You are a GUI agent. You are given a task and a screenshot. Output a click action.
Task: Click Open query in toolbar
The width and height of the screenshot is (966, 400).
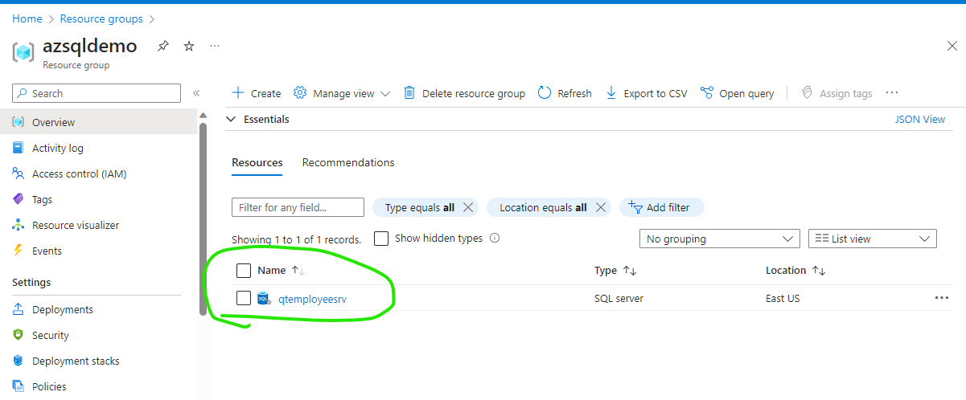pos(738,93)
